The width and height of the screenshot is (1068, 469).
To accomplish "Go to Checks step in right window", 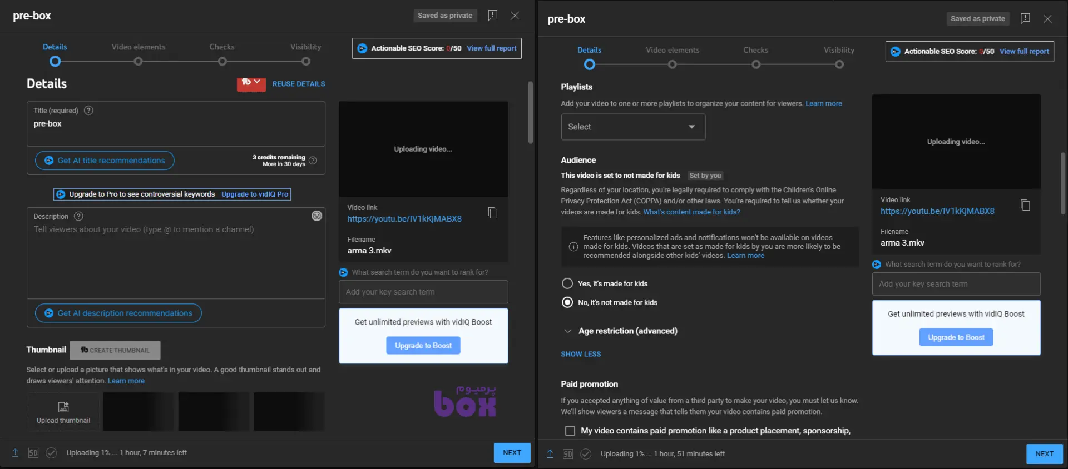I will 755,57.
